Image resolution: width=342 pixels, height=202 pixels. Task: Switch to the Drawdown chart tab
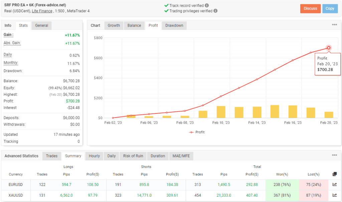(173, 25)
